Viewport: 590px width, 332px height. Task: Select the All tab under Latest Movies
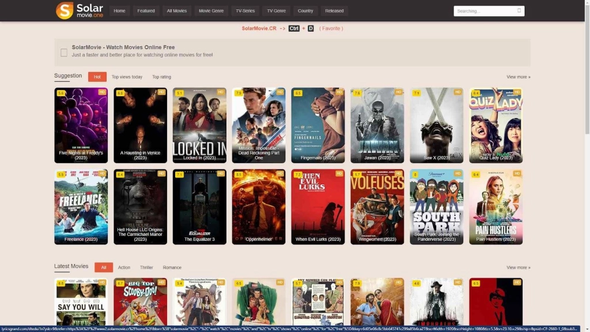[x=104, y=267]
